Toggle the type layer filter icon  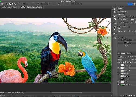[132, 57]
